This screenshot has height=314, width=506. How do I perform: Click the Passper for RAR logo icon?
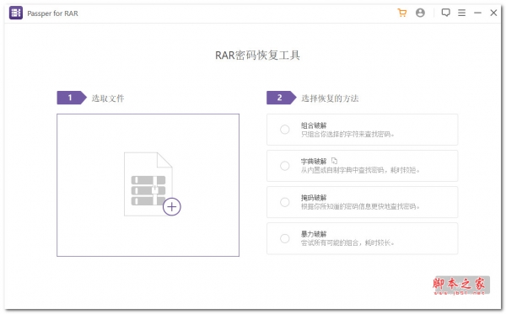16,13
